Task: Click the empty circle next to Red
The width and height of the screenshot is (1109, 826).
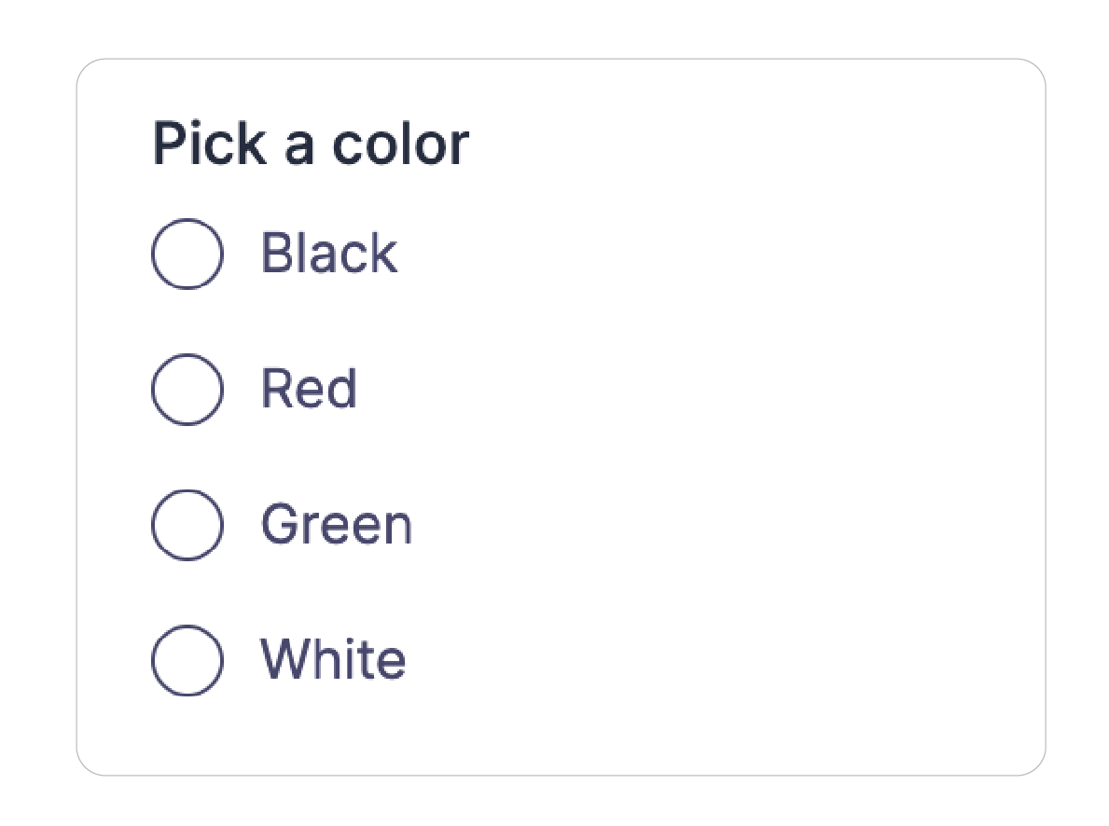Action: coord(187,388)
